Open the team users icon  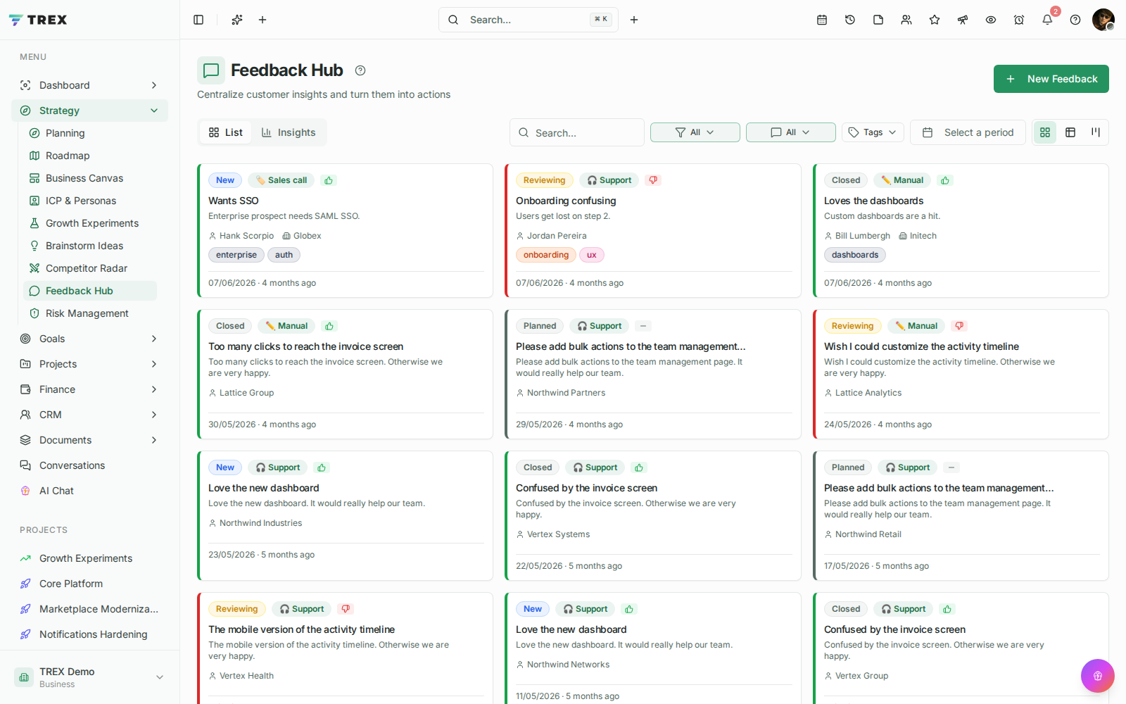(x=906, y=20)
